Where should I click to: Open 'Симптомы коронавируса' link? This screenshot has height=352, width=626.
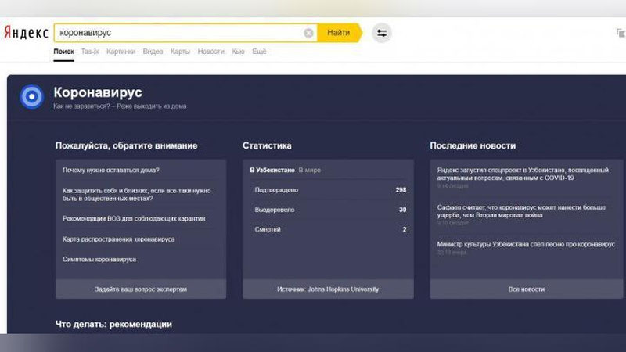coord(99,260)
